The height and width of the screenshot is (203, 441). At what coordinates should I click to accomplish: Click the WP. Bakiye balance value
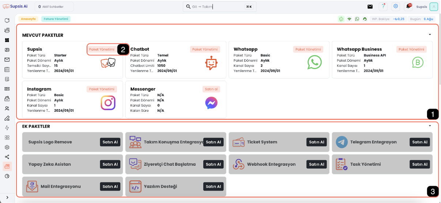[399, 19]
